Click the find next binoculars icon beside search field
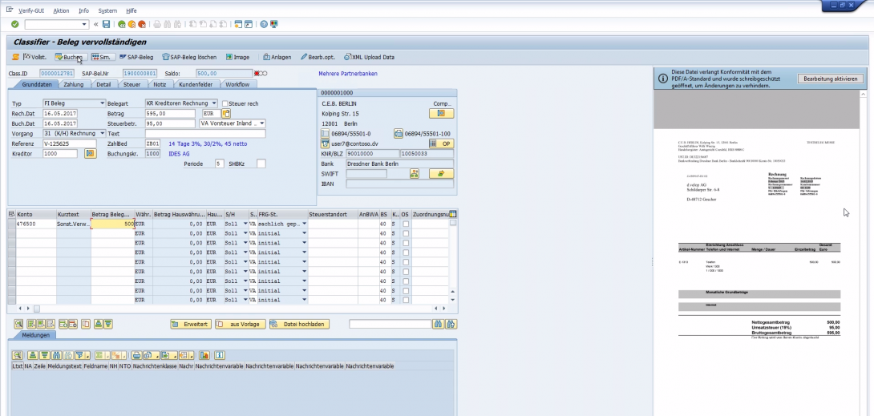The width and height of the screenshot is (874, 416). (451, 324)
